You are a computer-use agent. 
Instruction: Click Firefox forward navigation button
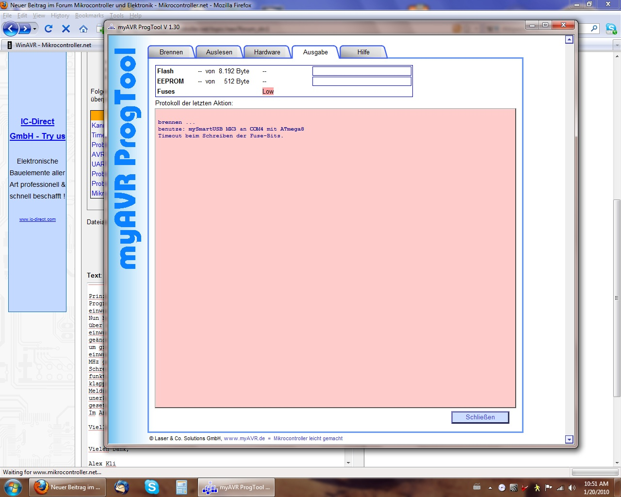24,29
